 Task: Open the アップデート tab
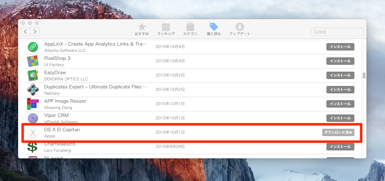click(240, 29)
